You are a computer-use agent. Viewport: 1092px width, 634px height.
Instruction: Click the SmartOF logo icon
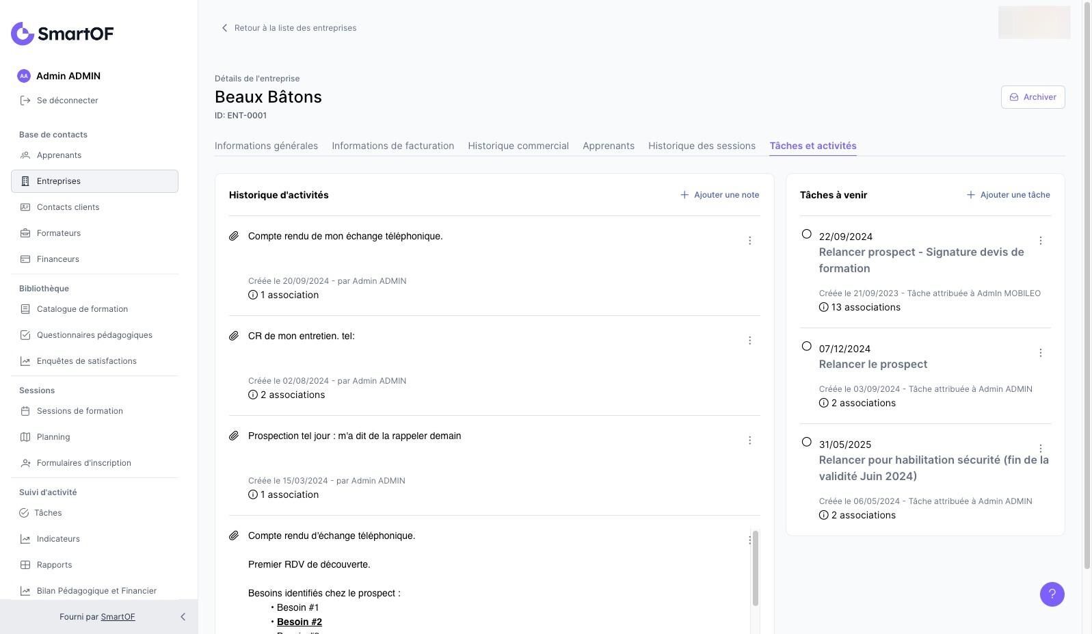(23, 34)
